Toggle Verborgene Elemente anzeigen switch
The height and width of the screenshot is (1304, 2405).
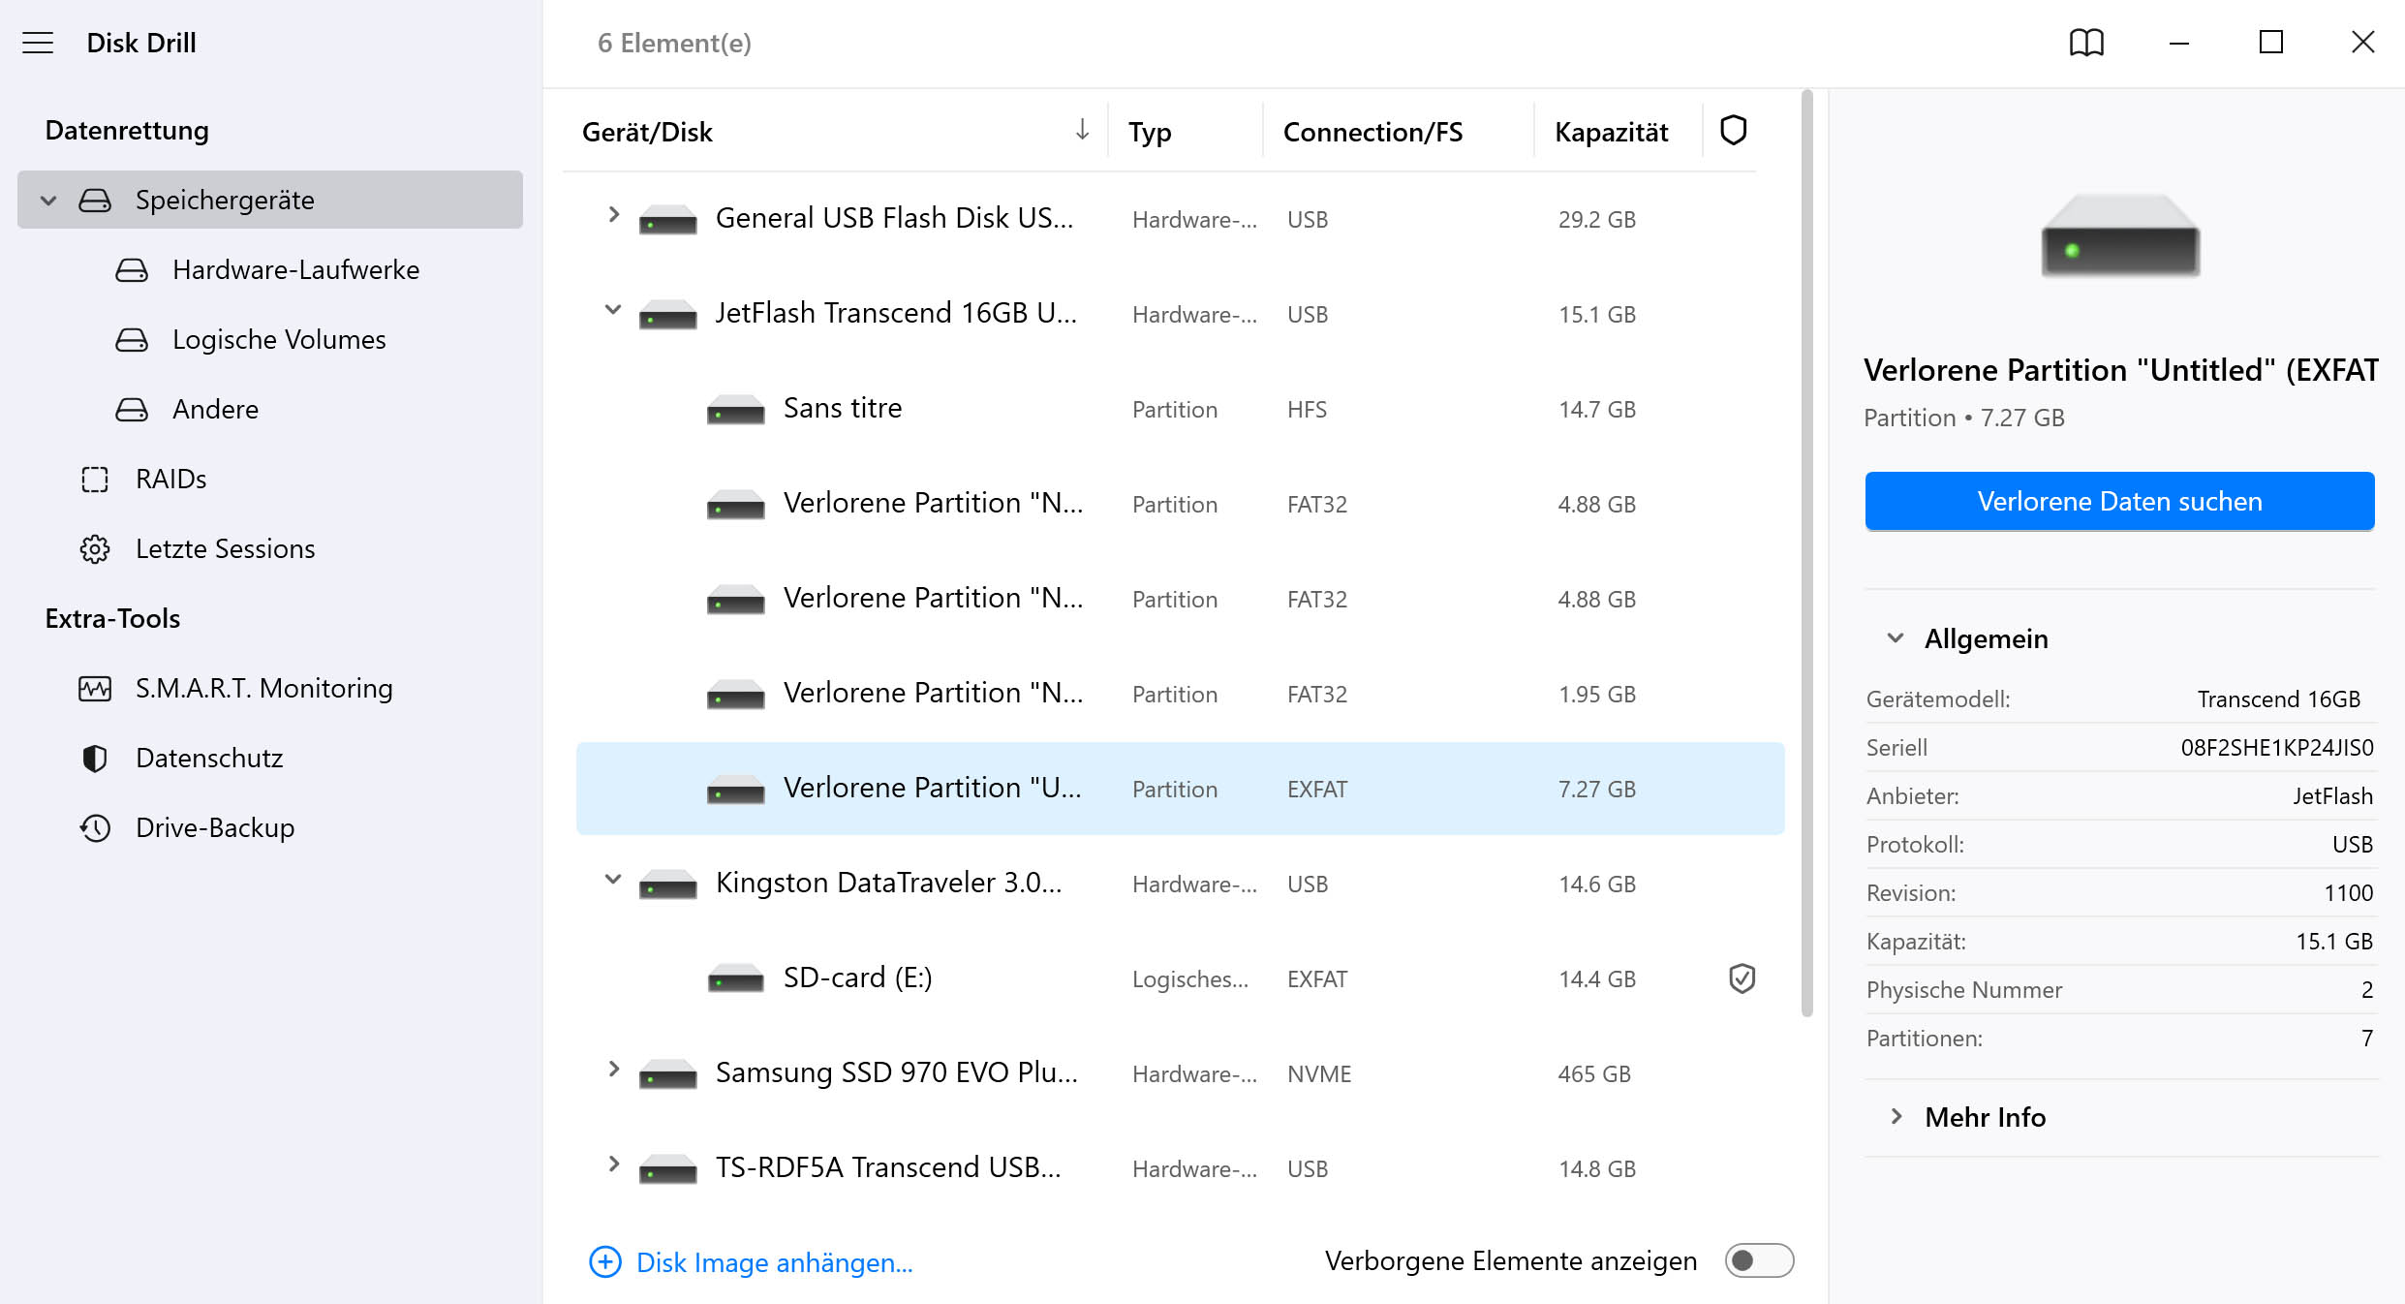pos(1759,1260)
